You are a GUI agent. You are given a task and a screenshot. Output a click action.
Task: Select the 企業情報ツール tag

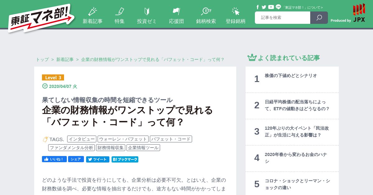[143, 148]
